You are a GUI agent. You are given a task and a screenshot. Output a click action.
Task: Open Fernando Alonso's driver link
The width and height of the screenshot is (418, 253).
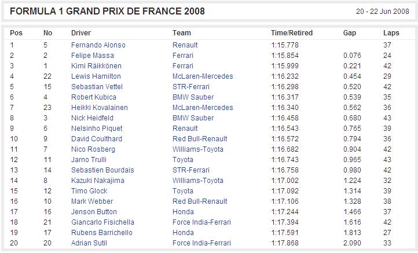98,45
